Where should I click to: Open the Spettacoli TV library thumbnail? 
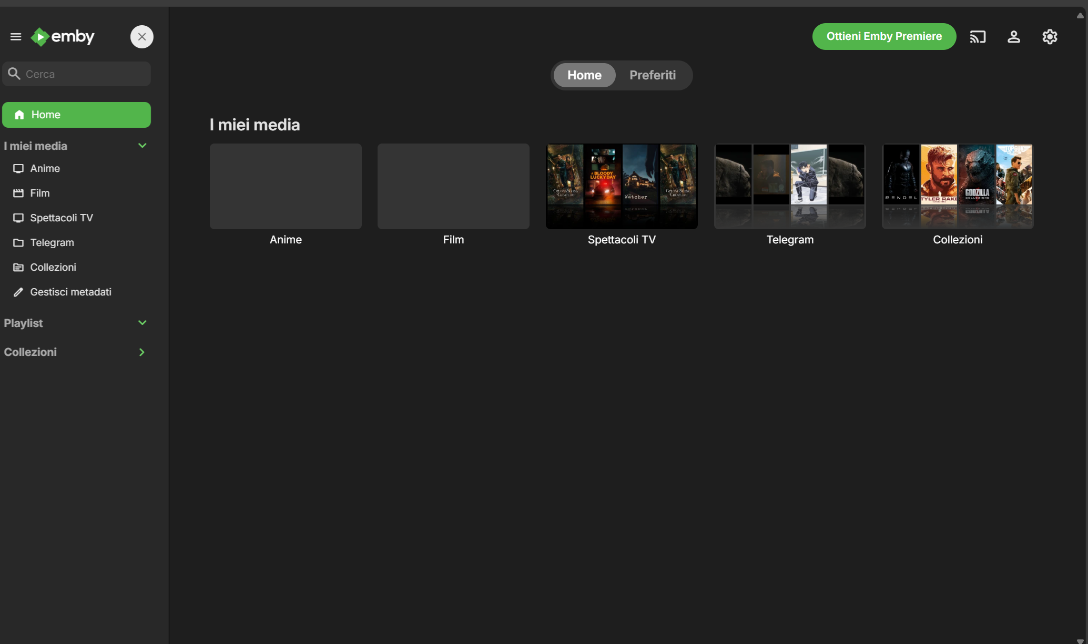[x=622, y=186]
